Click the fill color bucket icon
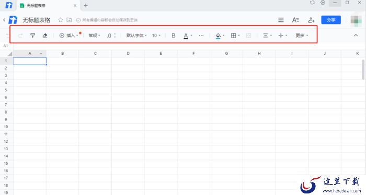The image size is (366, 195). point(218,36)
